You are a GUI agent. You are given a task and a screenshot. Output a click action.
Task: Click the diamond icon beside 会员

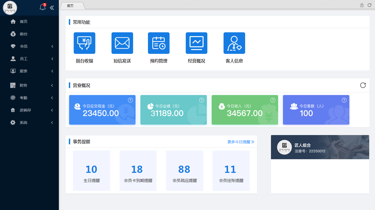point(13,46)
